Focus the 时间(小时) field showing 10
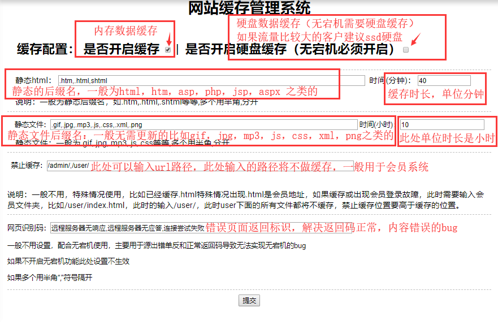This screenshot has height=325, width=498. click(442, 124)
